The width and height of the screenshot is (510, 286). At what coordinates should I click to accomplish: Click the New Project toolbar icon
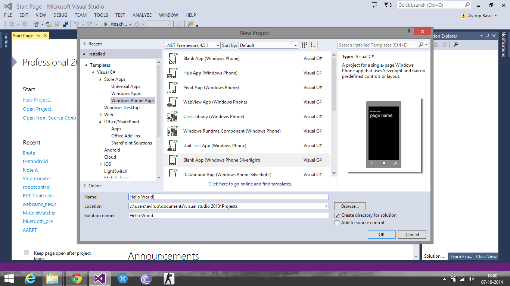click(x=36, y=24)
